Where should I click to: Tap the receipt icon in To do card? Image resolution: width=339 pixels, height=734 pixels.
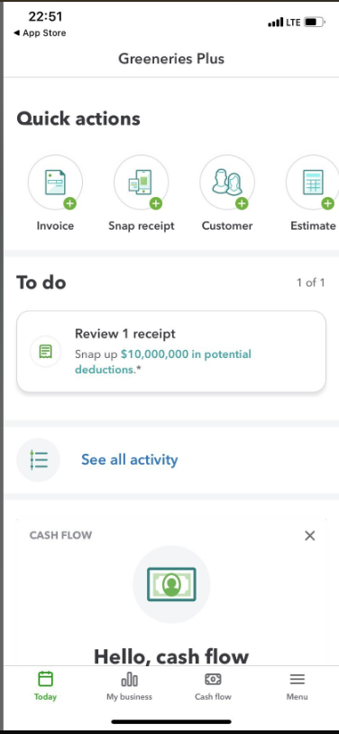click(x=46, y=351)
